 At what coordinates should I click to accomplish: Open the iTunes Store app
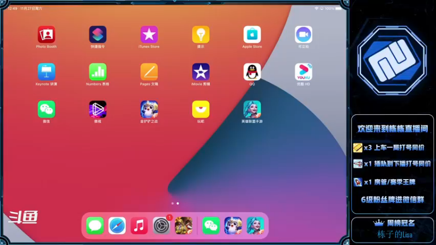pyautogui.click(x=149, y=34)
